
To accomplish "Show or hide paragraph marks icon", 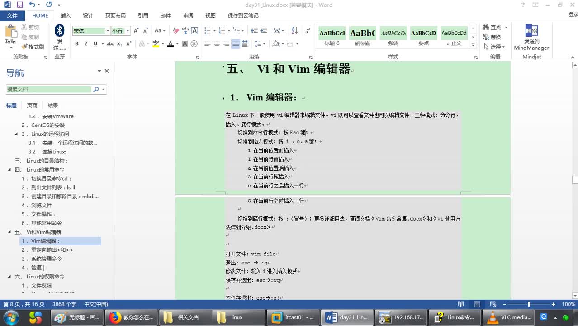I will (308, 31).
